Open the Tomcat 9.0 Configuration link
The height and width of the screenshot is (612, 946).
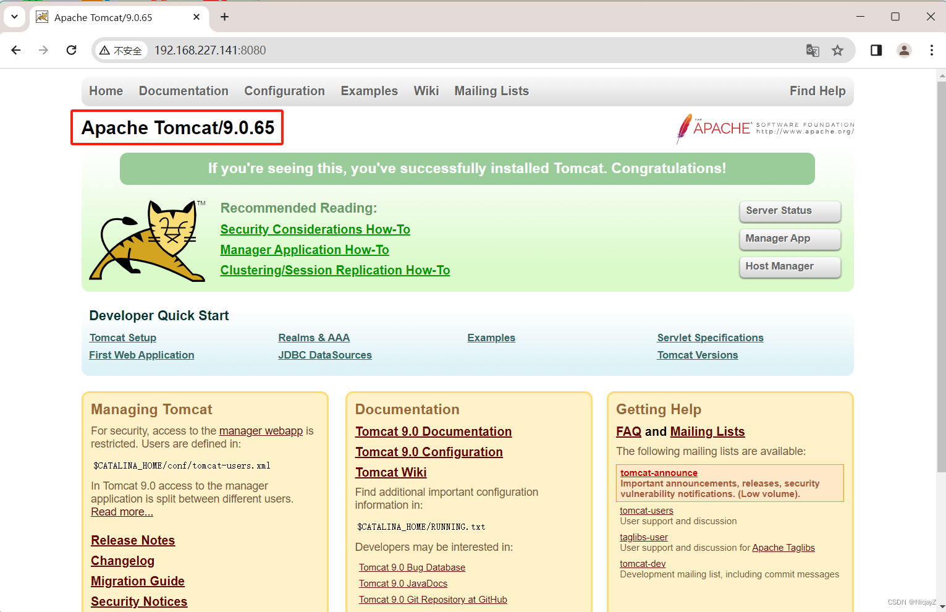click(x=429, y=452)
